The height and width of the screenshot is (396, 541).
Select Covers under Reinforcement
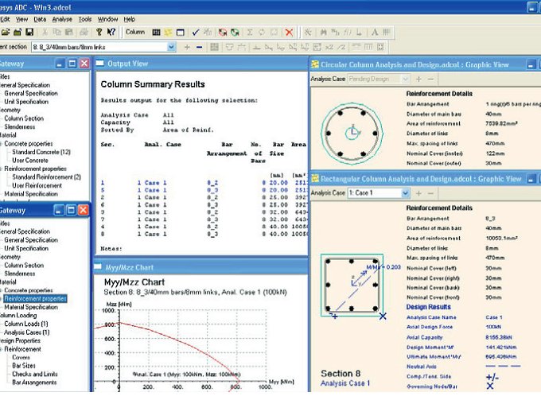(x=21, y=357)
